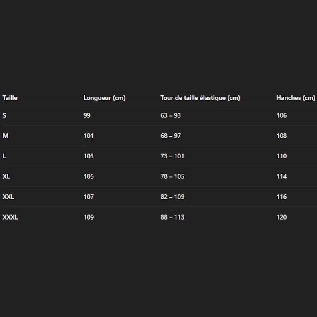The width and height of the screenshot is (317, 317).
Task: Select the XL size row label
Action: coord(6,176)
